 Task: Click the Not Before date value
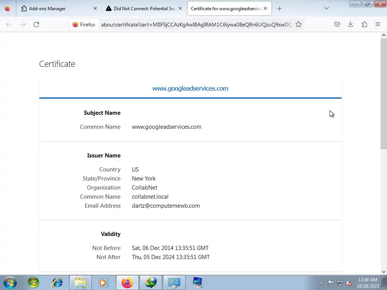coord(170,248)
